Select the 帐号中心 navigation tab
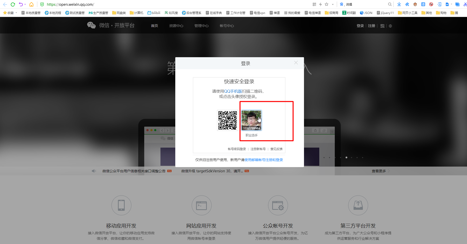The width and height of the screenshot is (467, 244). click(x=227, y=26)
